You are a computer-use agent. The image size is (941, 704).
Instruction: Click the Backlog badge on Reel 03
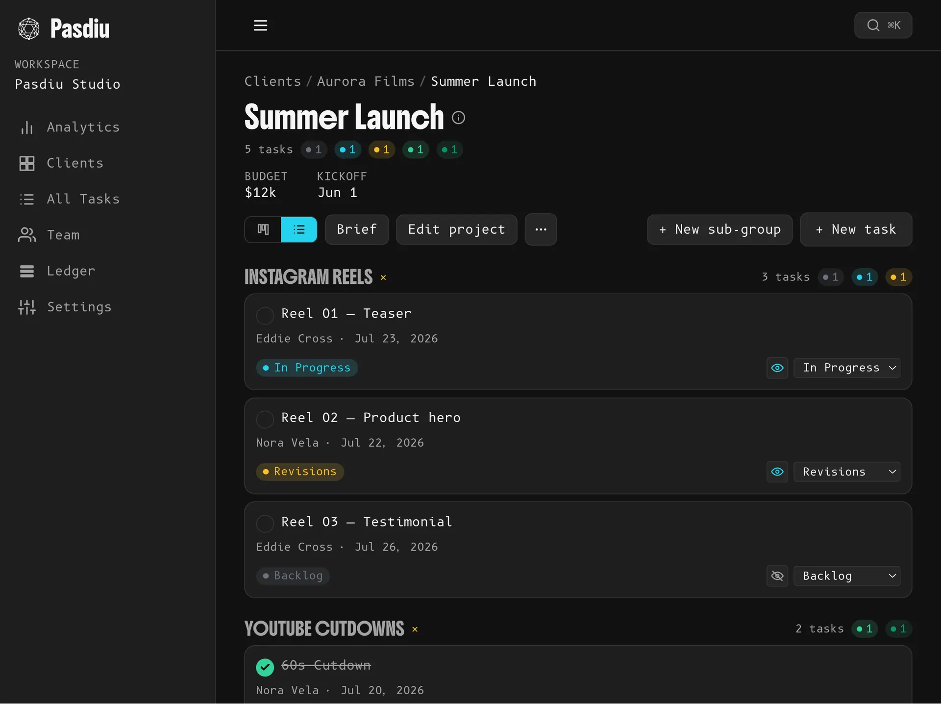[x=293, y=576]
